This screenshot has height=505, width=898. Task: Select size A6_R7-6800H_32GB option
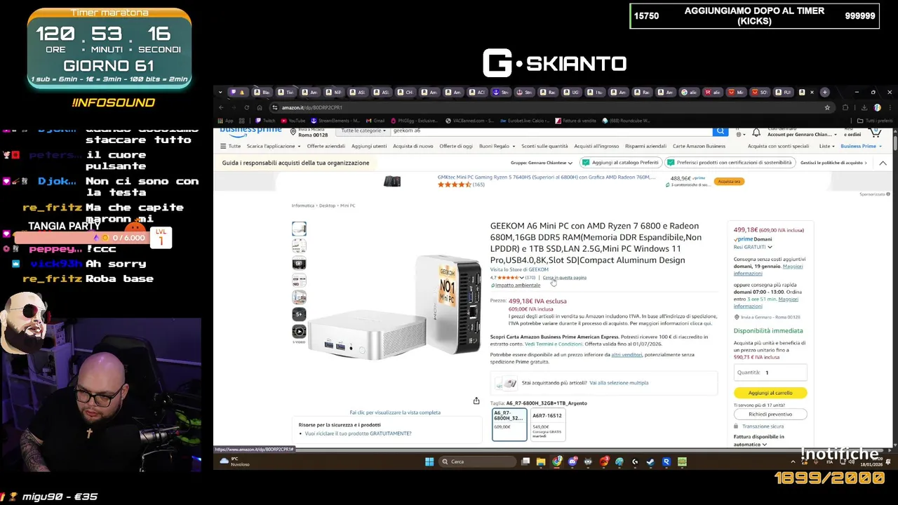[509, 424]
